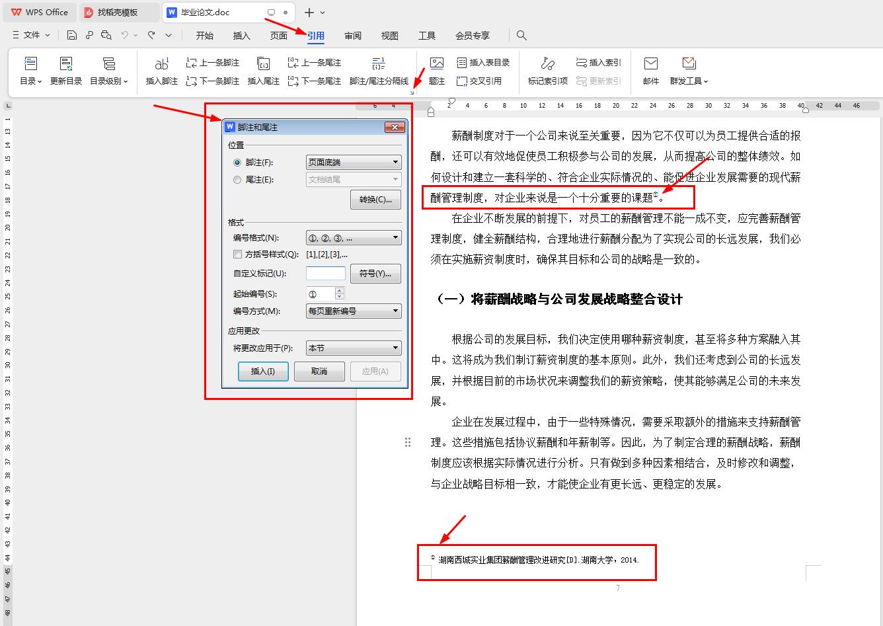Open 交叉引用 (Cross-reference) tool

478,81
